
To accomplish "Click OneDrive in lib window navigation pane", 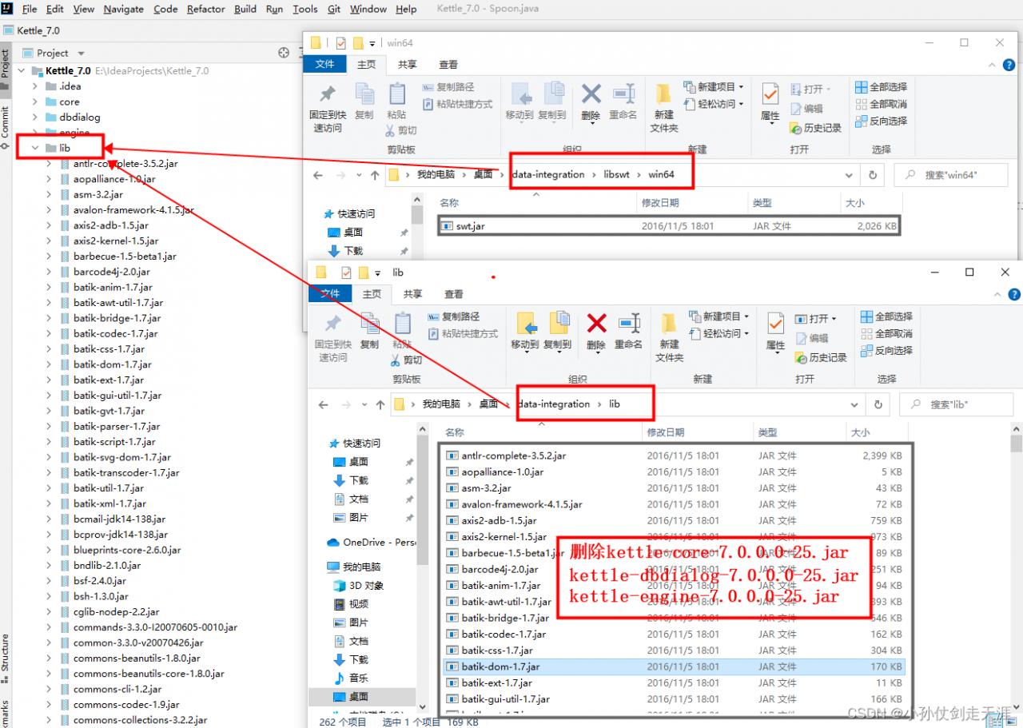I will click(371, 543).
